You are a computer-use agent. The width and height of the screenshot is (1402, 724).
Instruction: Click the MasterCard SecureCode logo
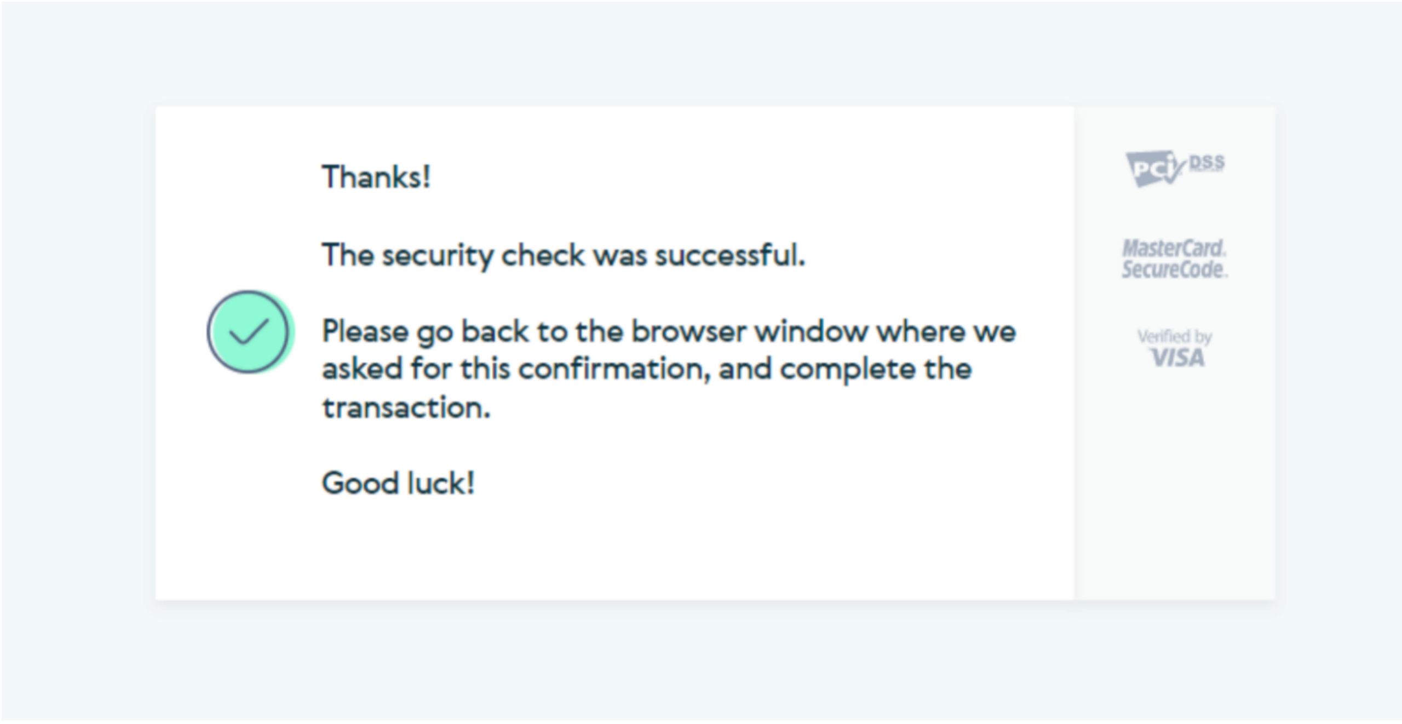[x=1174, y=259]
